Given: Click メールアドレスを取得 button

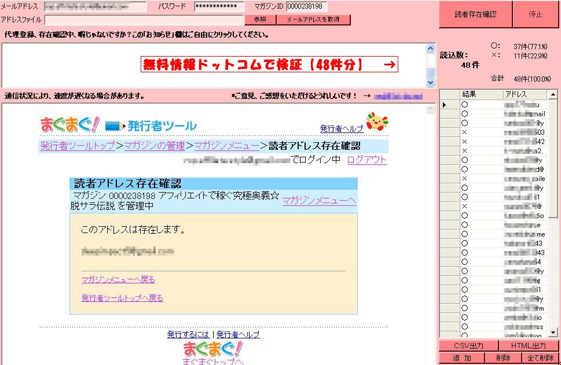Looking at the screenshot, I should pos(313,19).
